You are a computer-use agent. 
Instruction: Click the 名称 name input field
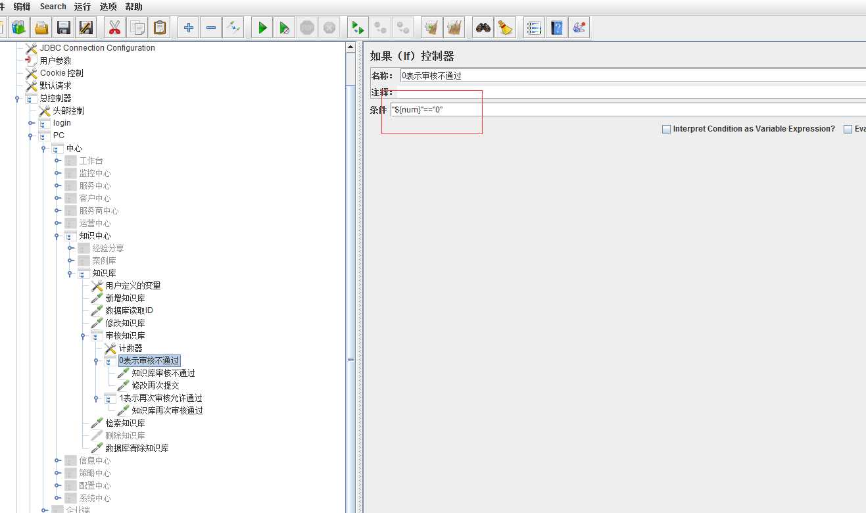[633, 76]
